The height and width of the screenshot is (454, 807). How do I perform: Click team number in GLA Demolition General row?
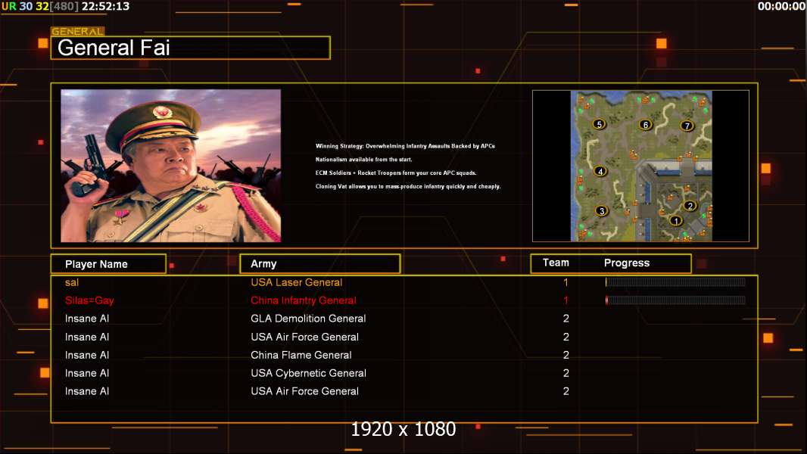[566, 319]
